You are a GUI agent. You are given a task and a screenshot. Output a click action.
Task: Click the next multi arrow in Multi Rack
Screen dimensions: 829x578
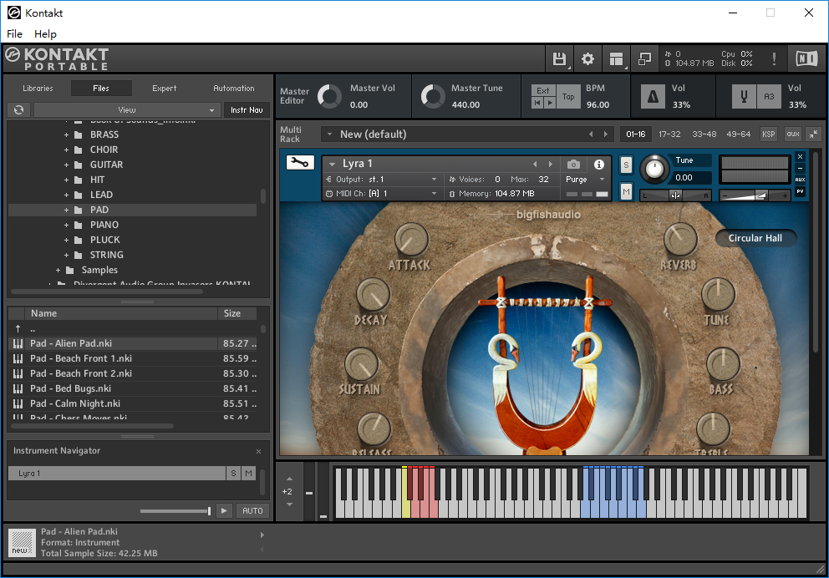pos(606,134)
